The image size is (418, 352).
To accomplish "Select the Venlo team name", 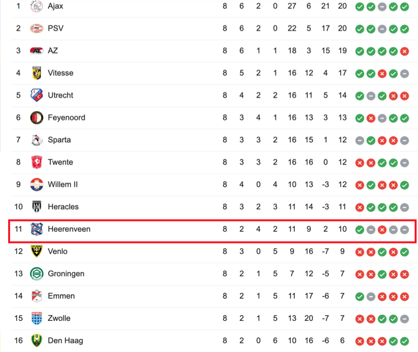I will [x=58, y=251].
